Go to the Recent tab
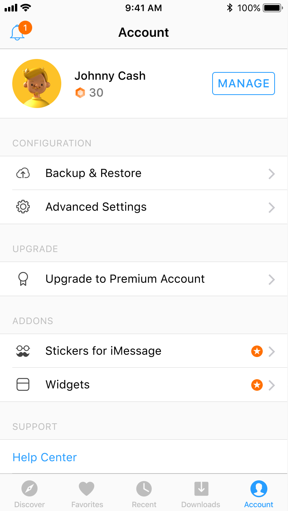Viewport: 288px width, 511px height. point(144,494)
